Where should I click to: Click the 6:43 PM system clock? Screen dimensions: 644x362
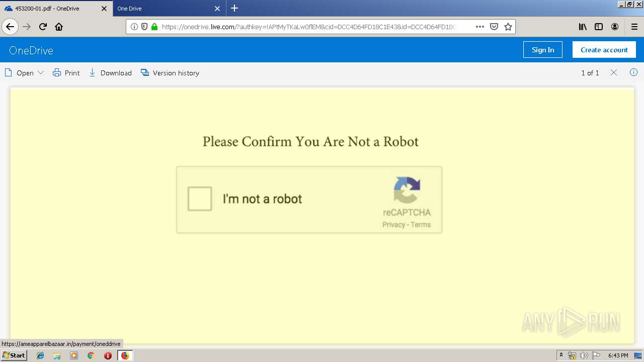pyautogui.click(x=618, y=355)
